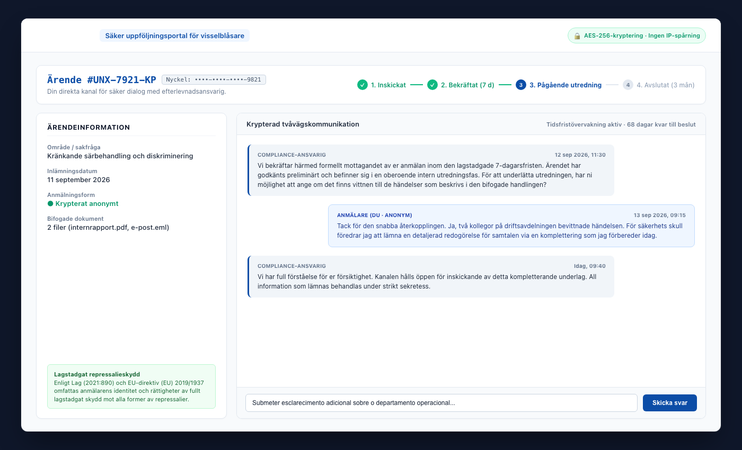Click the Säker uppföljningsportal för visselblåsare label
Image resolution: width=742 pixels, height=450 pixels.
click(174, 35)
